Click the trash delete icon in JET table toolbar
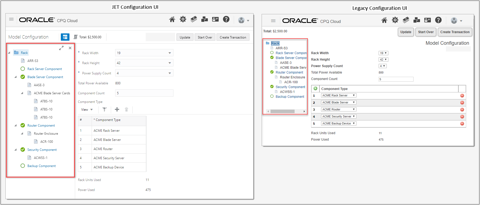The image size is (480, 205). pos(126,109)
